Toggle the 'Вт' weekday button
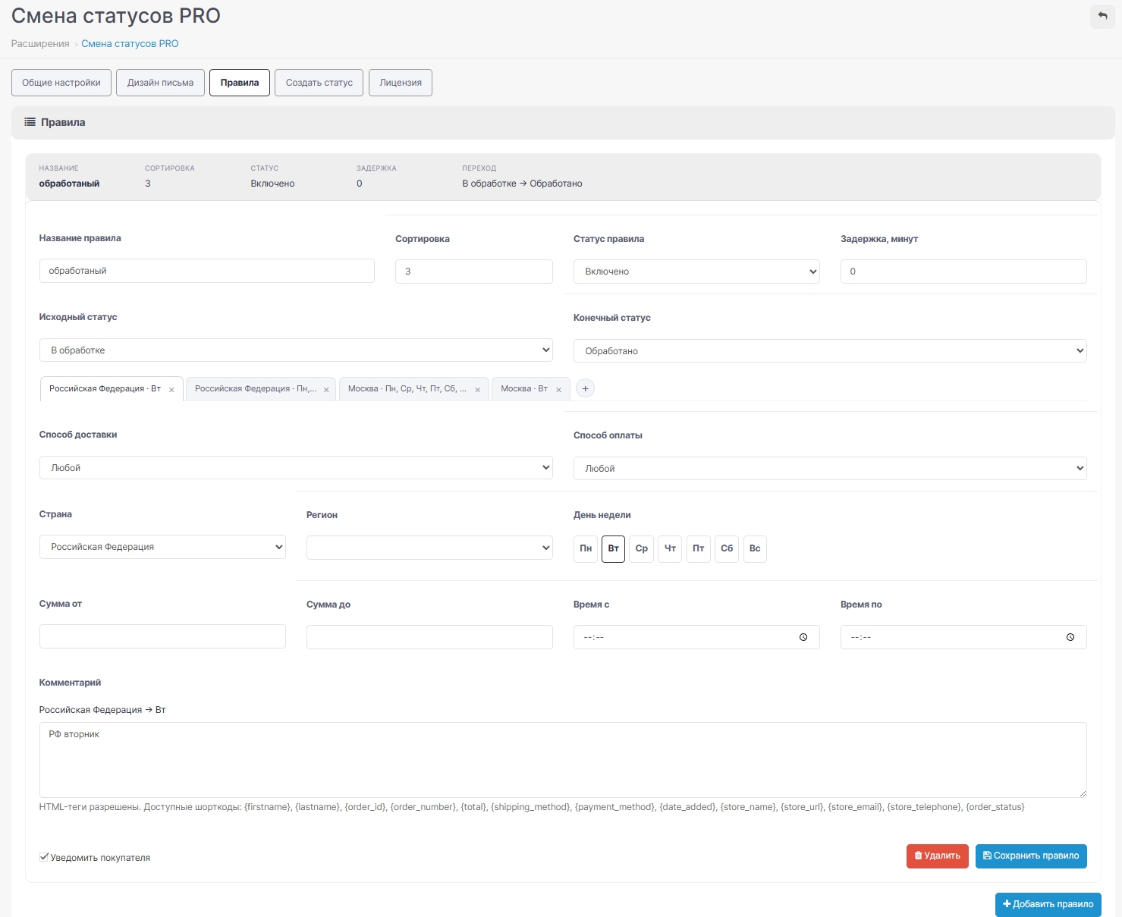The width and height of the screenshot is (1122, 917). (613, 548)
